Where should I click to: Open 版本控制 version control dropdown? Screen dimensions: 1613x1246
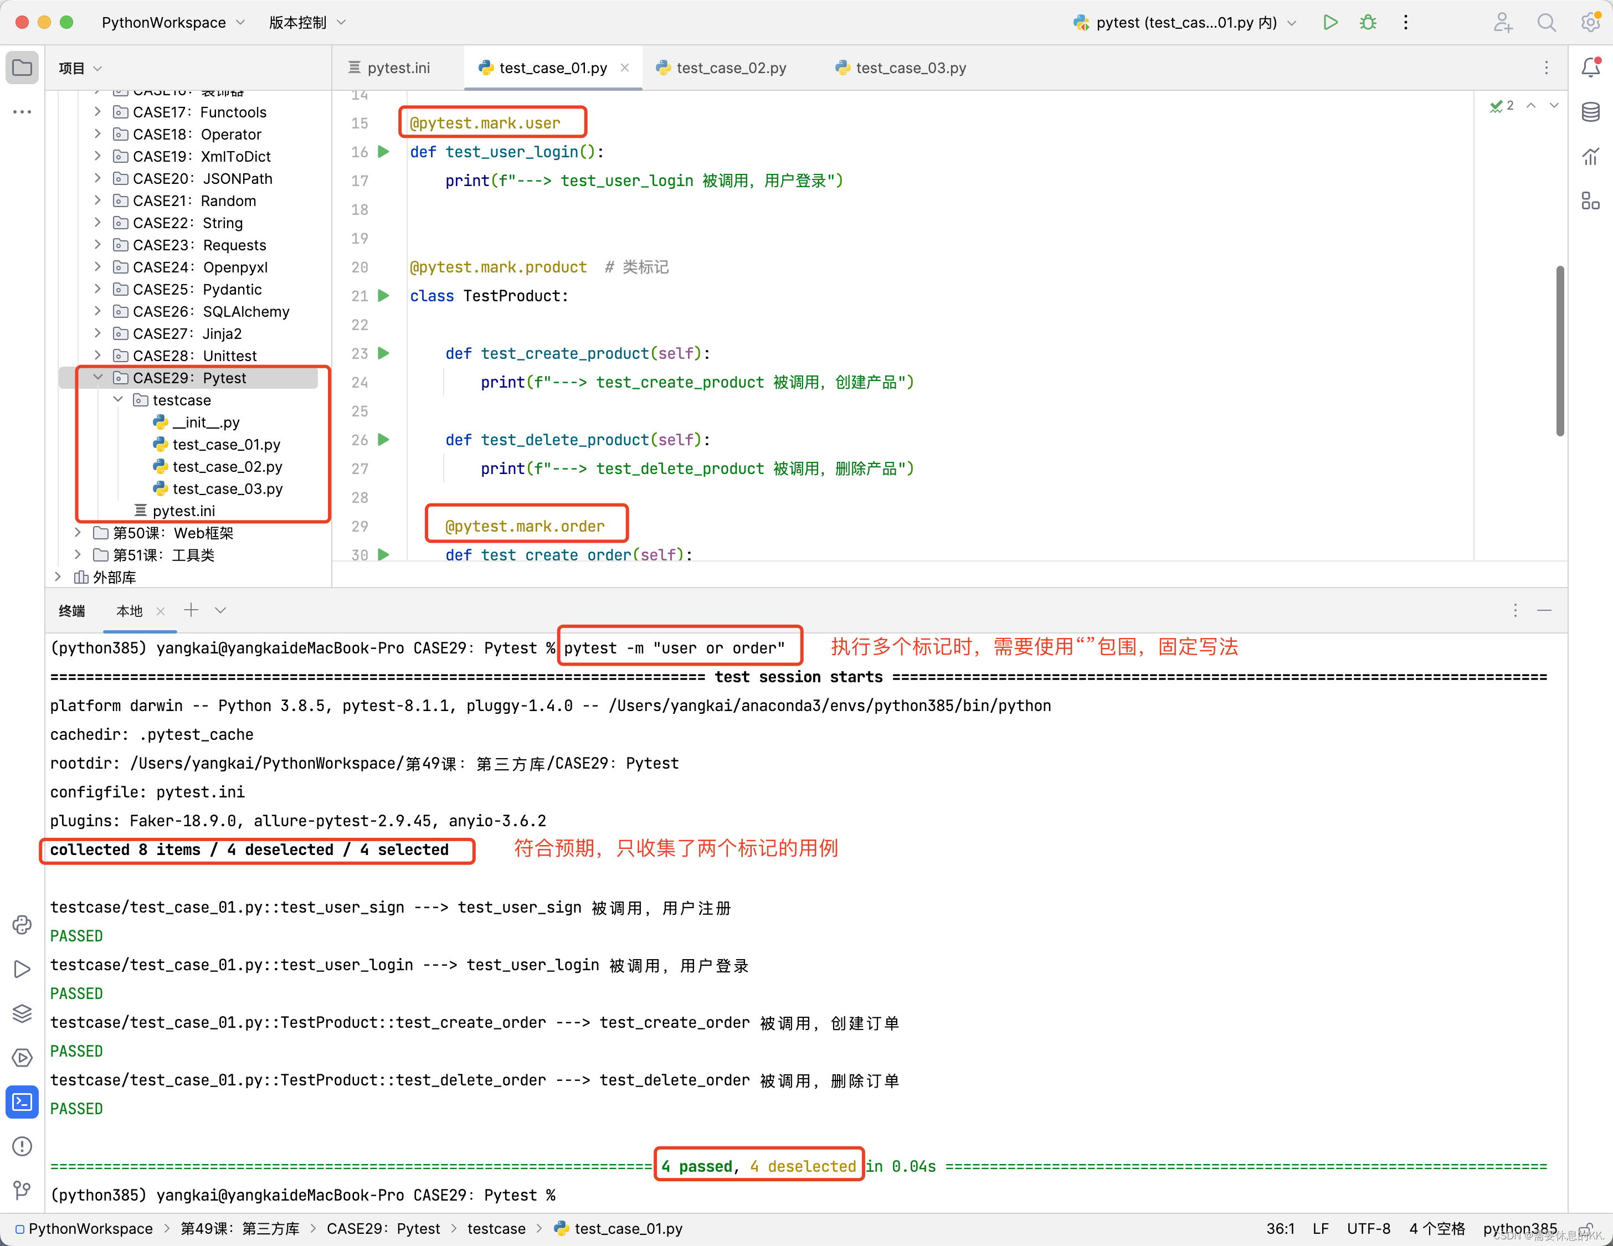307,23
